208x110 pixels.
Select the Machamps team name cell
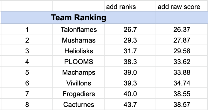tap(78, 72)
